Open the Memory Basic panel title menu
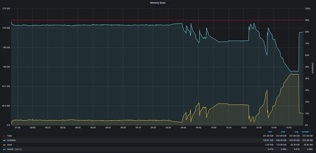This screenshot has width=316, height=153. tap(158, 3)
